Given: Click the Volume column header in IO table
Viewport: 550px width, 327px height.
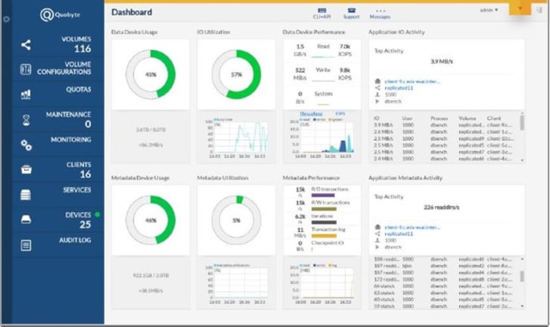Looking at the screenshot, I should pyautogui.click(x=467, y=118).
